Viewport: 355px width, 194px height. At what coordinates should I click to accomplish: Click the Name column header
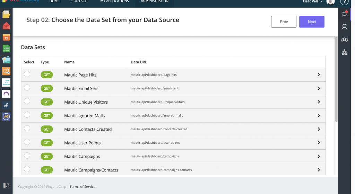69,62
